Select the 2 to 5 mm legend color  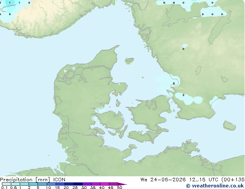coord(33,184)
